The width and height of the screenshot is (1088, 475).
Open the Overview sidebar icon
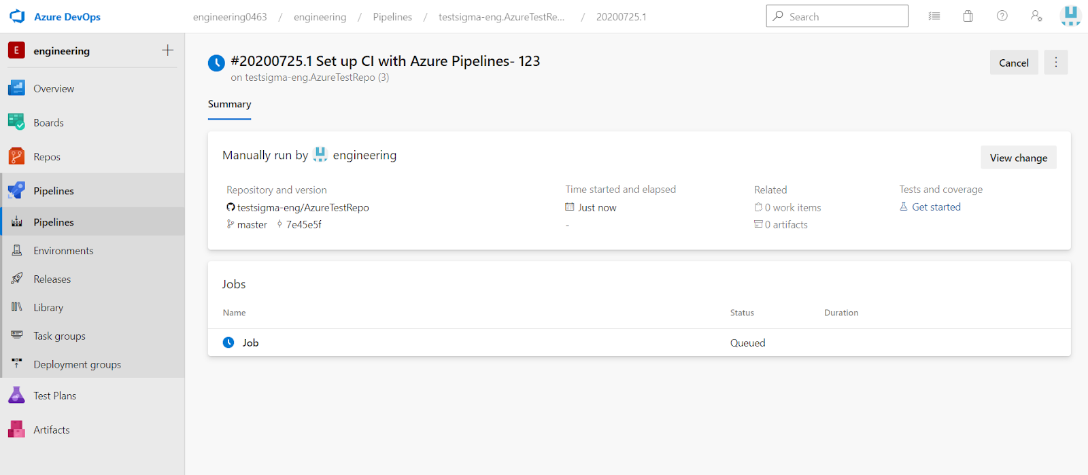[x=17, y=88]
